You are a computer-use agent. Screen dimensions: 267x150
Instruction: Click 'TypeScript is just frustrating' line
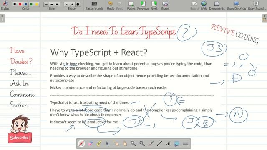(x=89, y=103)
